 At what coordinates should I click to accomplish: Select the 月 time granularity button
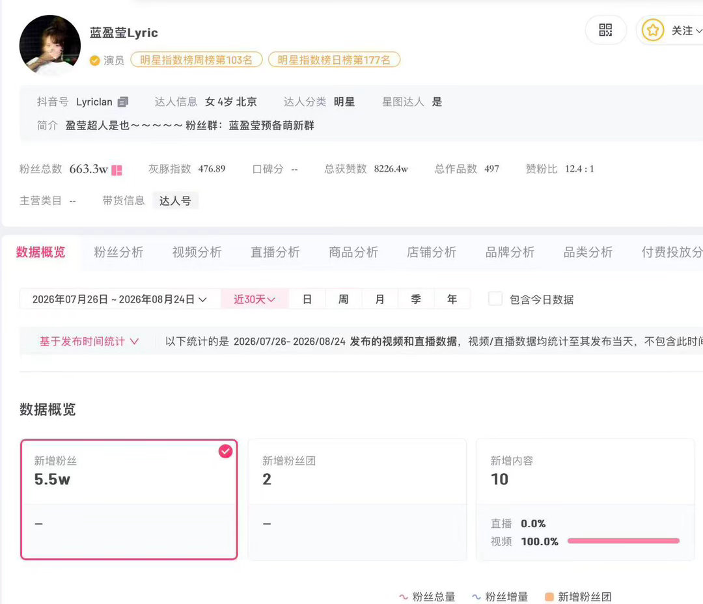coord(379,299)
